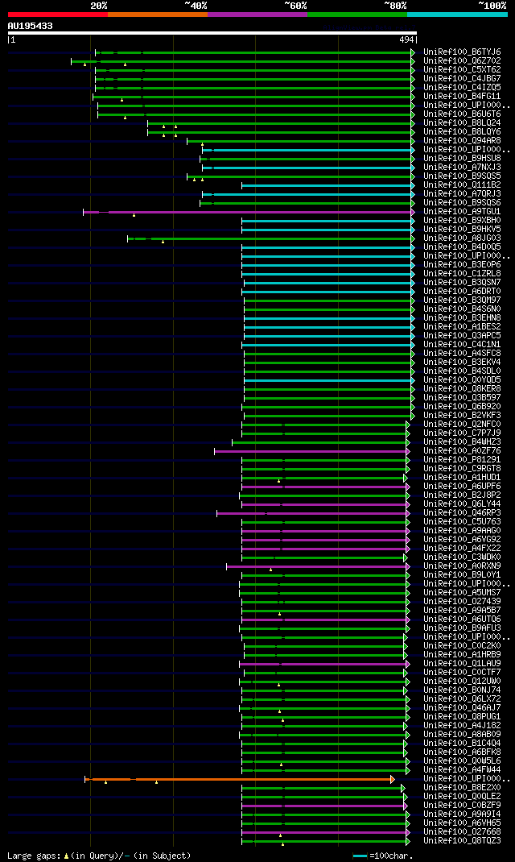Open hit UniRef100_C4JBG7
This screenshot has height=862, width=515.
point(462,79)
